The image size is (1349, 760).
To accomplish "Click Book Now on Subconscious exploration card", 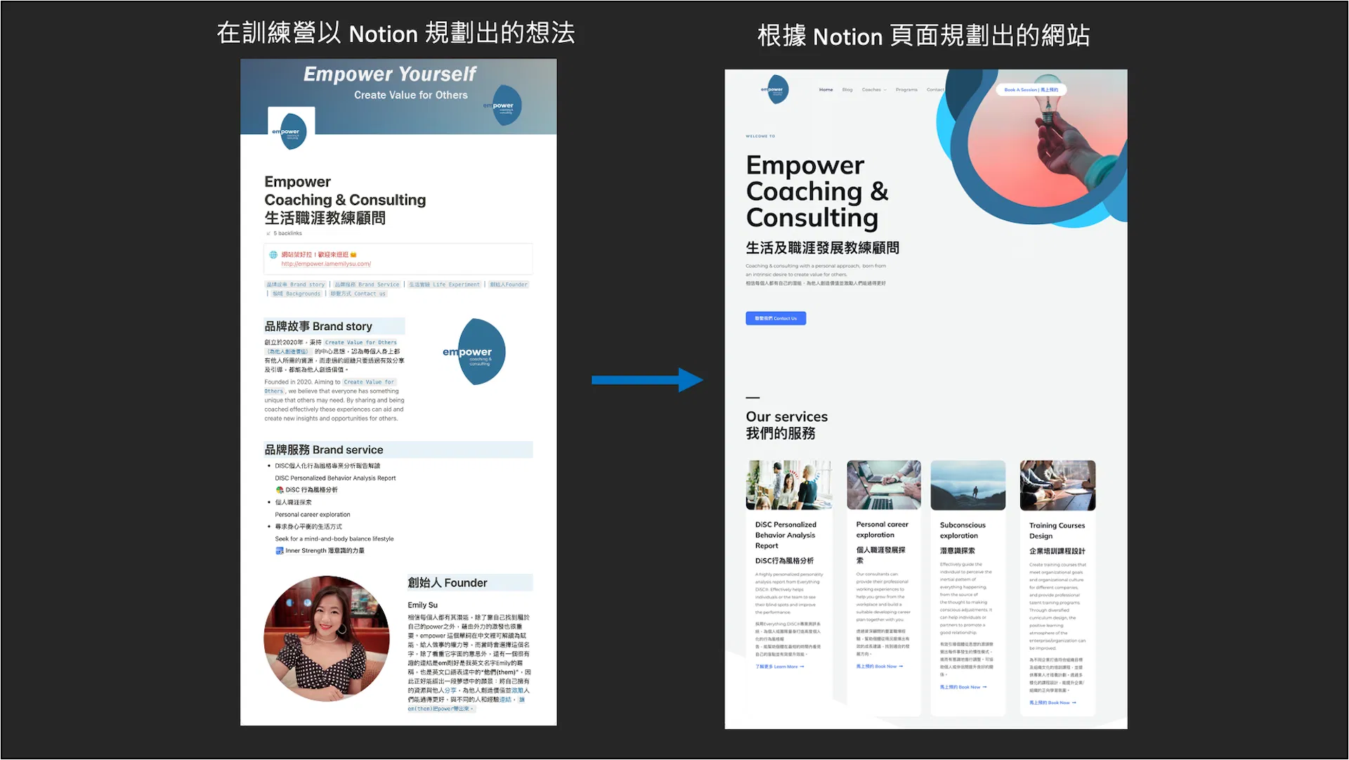I will pyautogui.click(x=963, y=687).
